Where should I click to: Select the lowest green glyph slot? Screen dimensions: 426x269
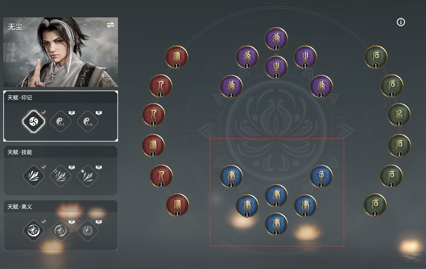coord(375,205)
